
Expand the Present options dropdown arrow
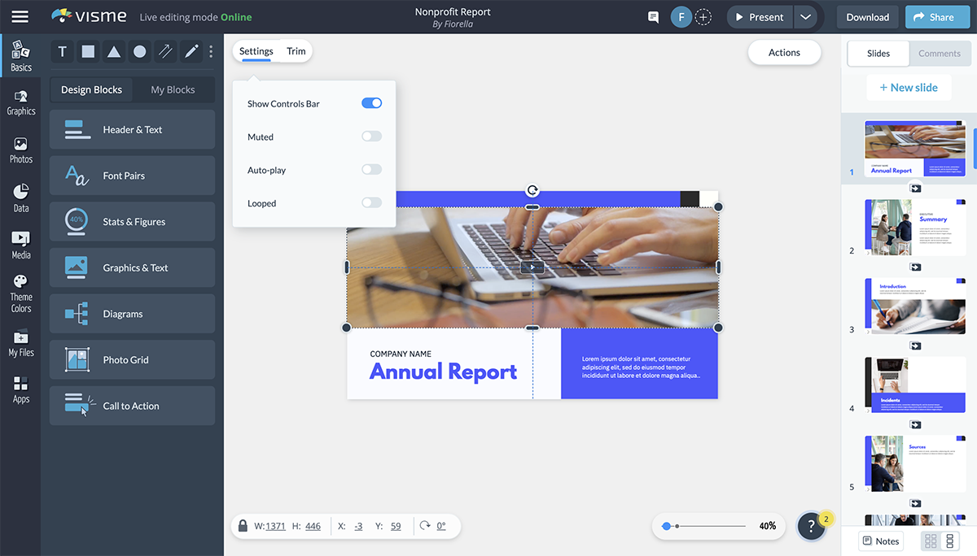pos(805,17)
